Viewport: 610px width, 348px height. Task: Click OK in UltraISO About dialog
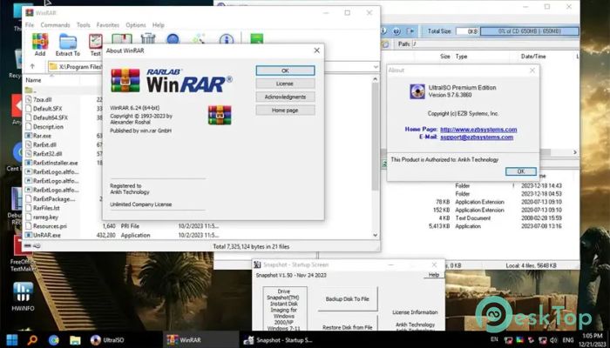point(521,171)
